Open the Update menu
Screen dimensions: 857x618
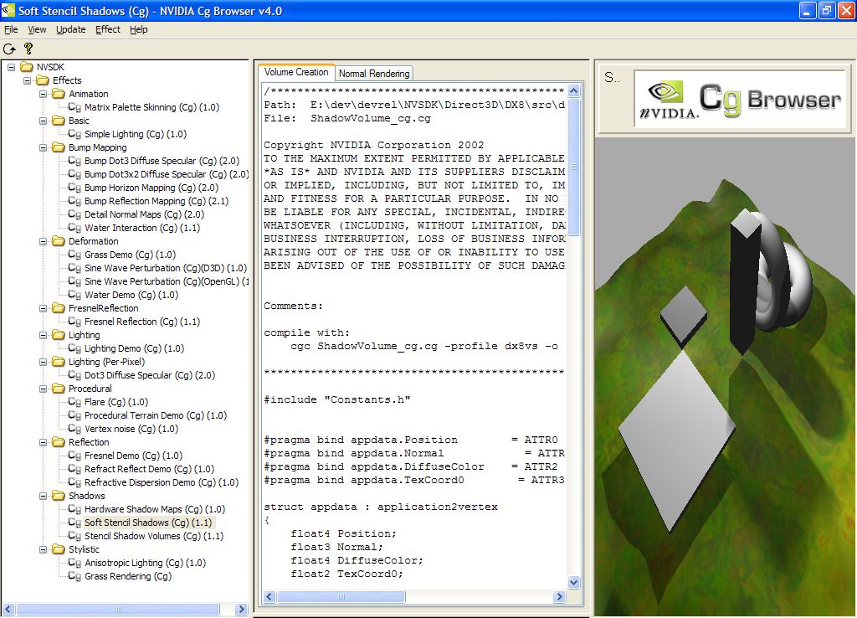pos(71,29)
